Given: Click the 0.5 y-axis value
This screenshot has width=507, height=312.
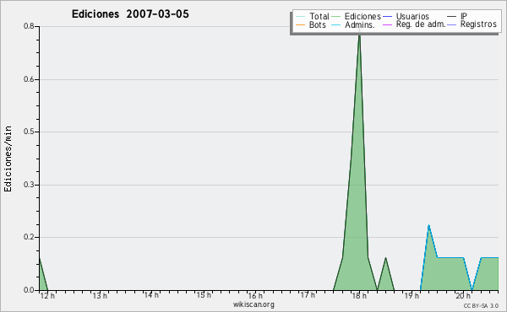Looking at the screenshot, I should pos(29,132).
